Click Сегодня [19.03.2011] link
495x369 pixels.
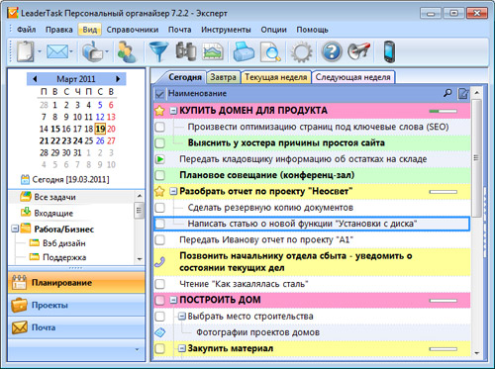[70, 179]
